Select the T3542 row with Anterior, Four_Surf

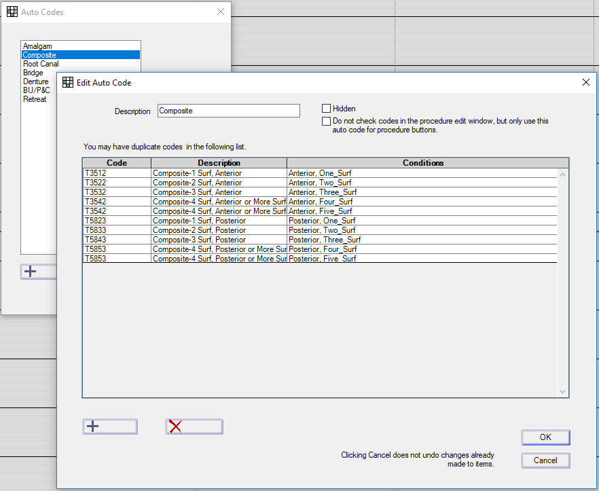320,202
